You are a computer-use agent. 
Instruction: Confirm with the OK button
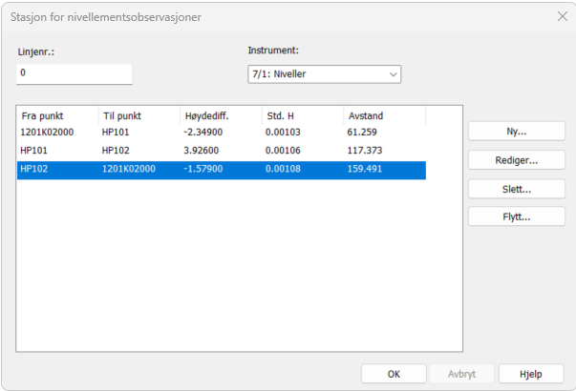tap(394, 374)
